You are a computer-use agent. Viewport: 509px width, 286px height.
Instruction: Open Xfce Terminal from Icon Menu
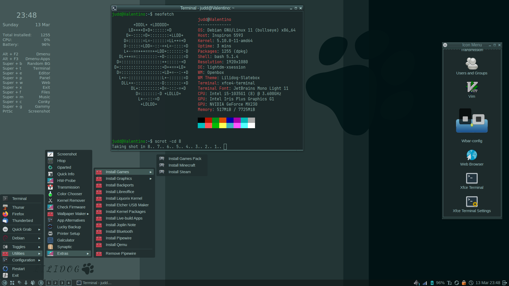tap(472, 181)
